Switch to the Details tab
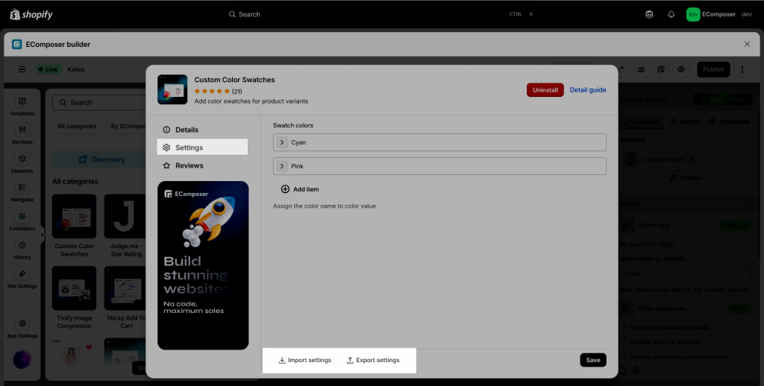 (x=187, y=130)
